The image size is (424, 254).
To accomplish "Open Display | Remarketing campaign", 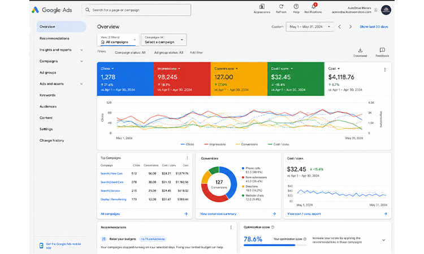I will tap(113, 199).
